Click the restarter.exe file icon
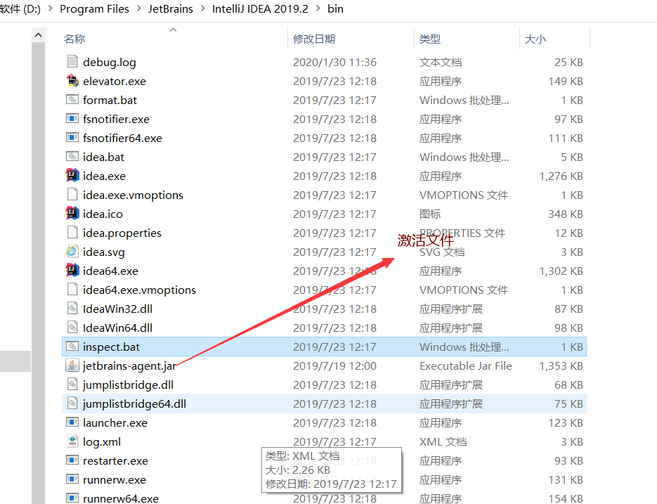The image size is (657, 504). pyautogui.click(x=72, y=460)
